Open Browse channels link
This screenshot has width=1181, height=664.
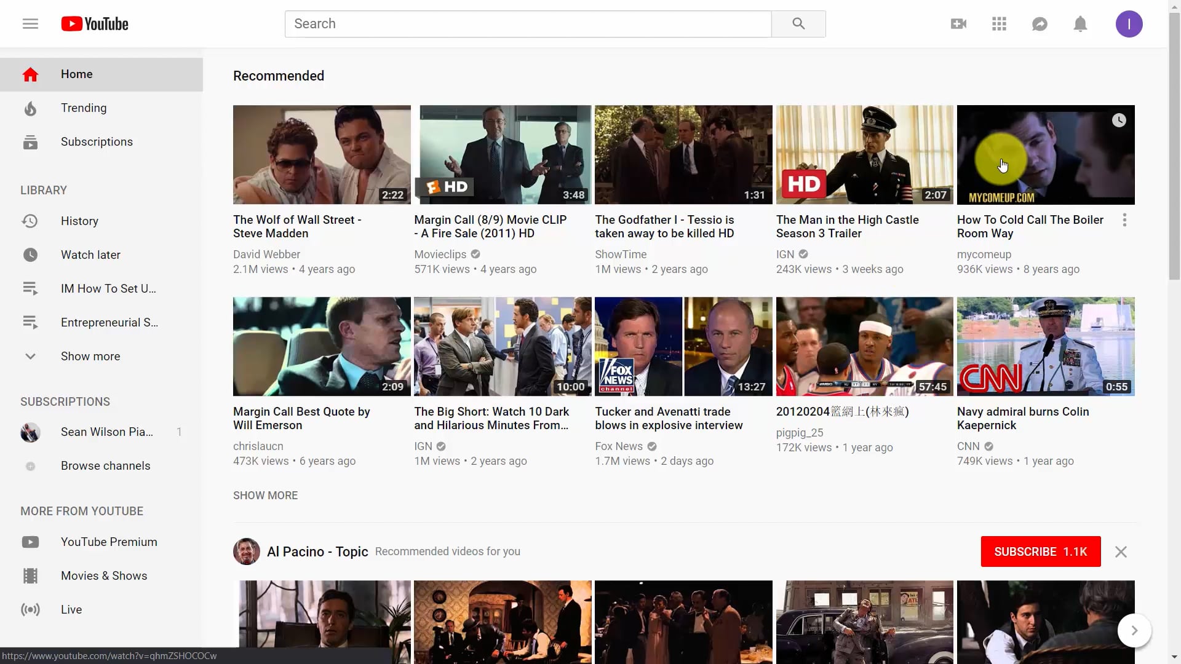click(x=101, y=465)
